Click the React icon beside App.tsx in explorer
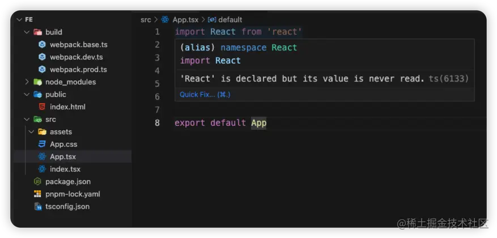 coord(42,156)
